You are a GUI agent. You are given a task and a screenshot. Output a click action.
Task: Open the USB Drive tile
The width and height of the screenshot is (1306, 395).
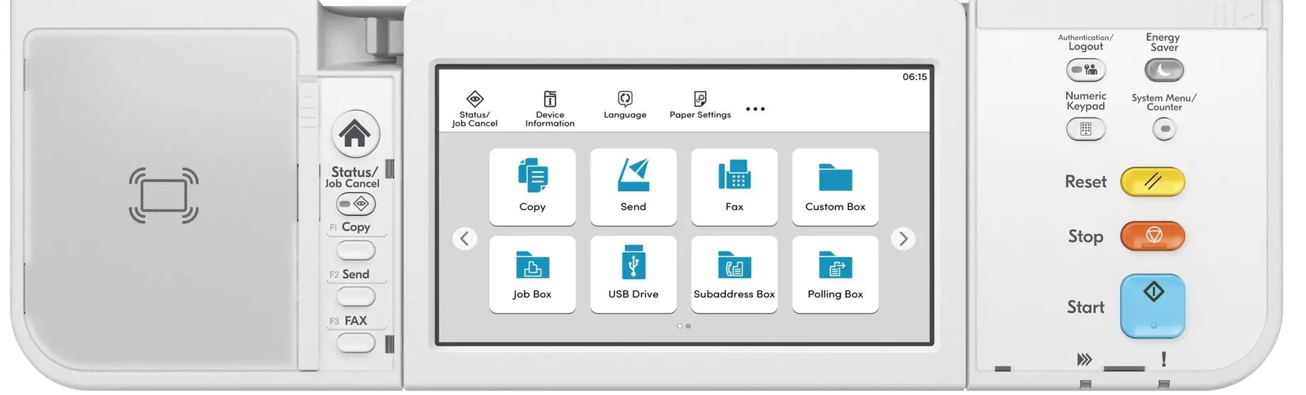pyautogui.click(x=633, y=275)
